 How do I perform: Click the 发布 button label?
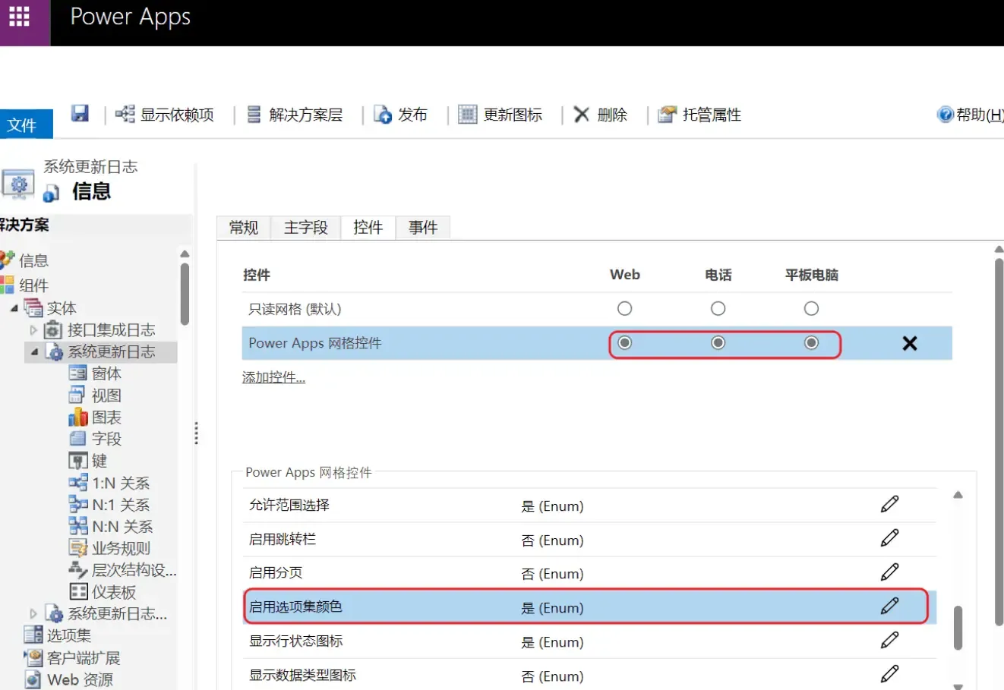(413, 115)
